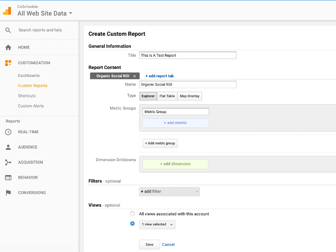
Task: Open Dashboards in the sidebar
Action: (x=29, y=76)
